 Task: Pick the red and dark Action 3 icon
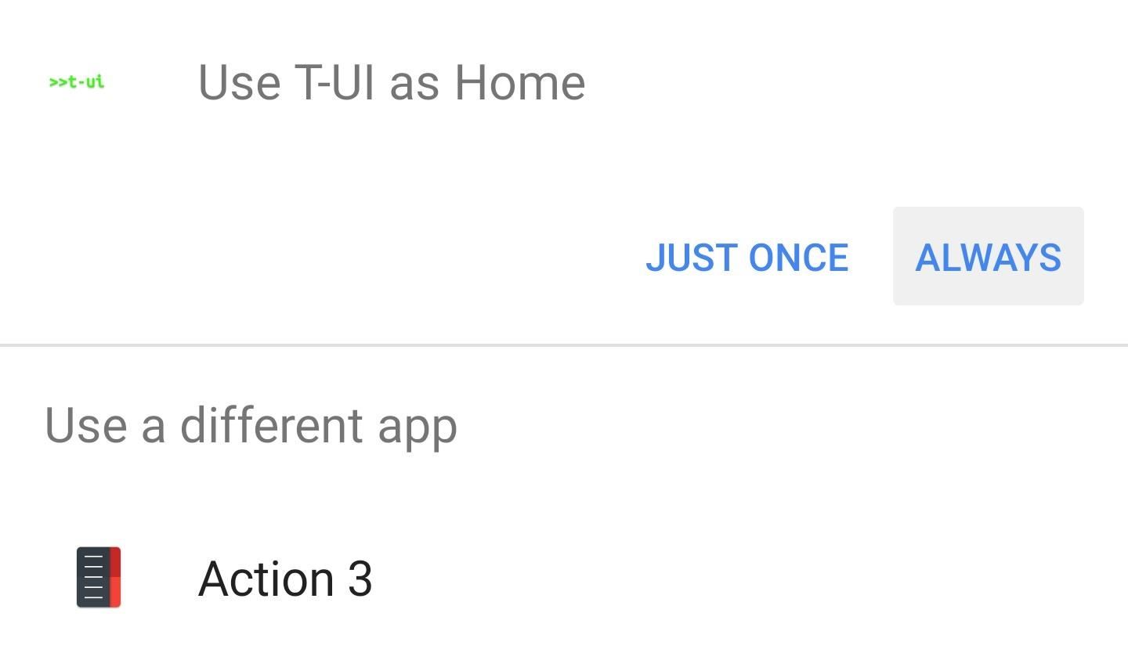[x=99, y=578]
